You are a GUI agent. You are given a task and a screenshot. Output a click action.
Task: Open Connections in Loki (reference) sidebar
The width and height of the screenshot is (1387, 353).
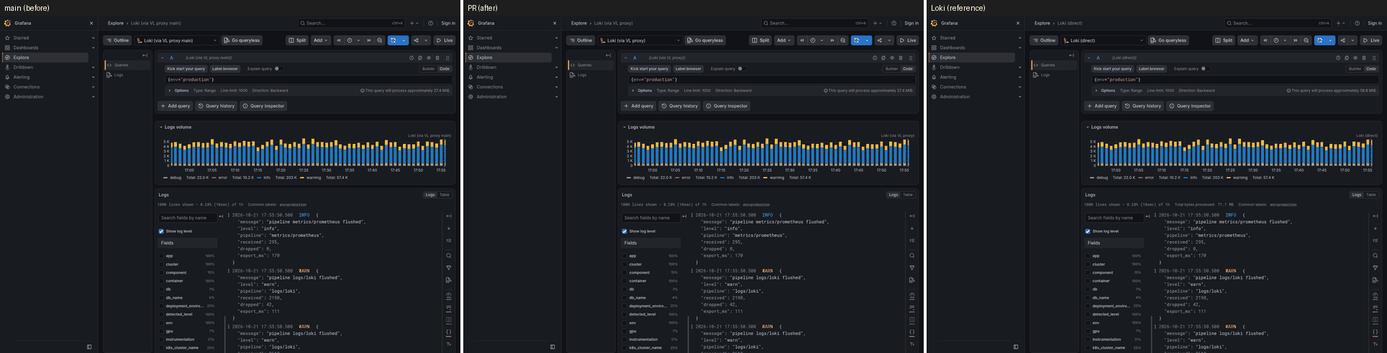coord(952,87)
